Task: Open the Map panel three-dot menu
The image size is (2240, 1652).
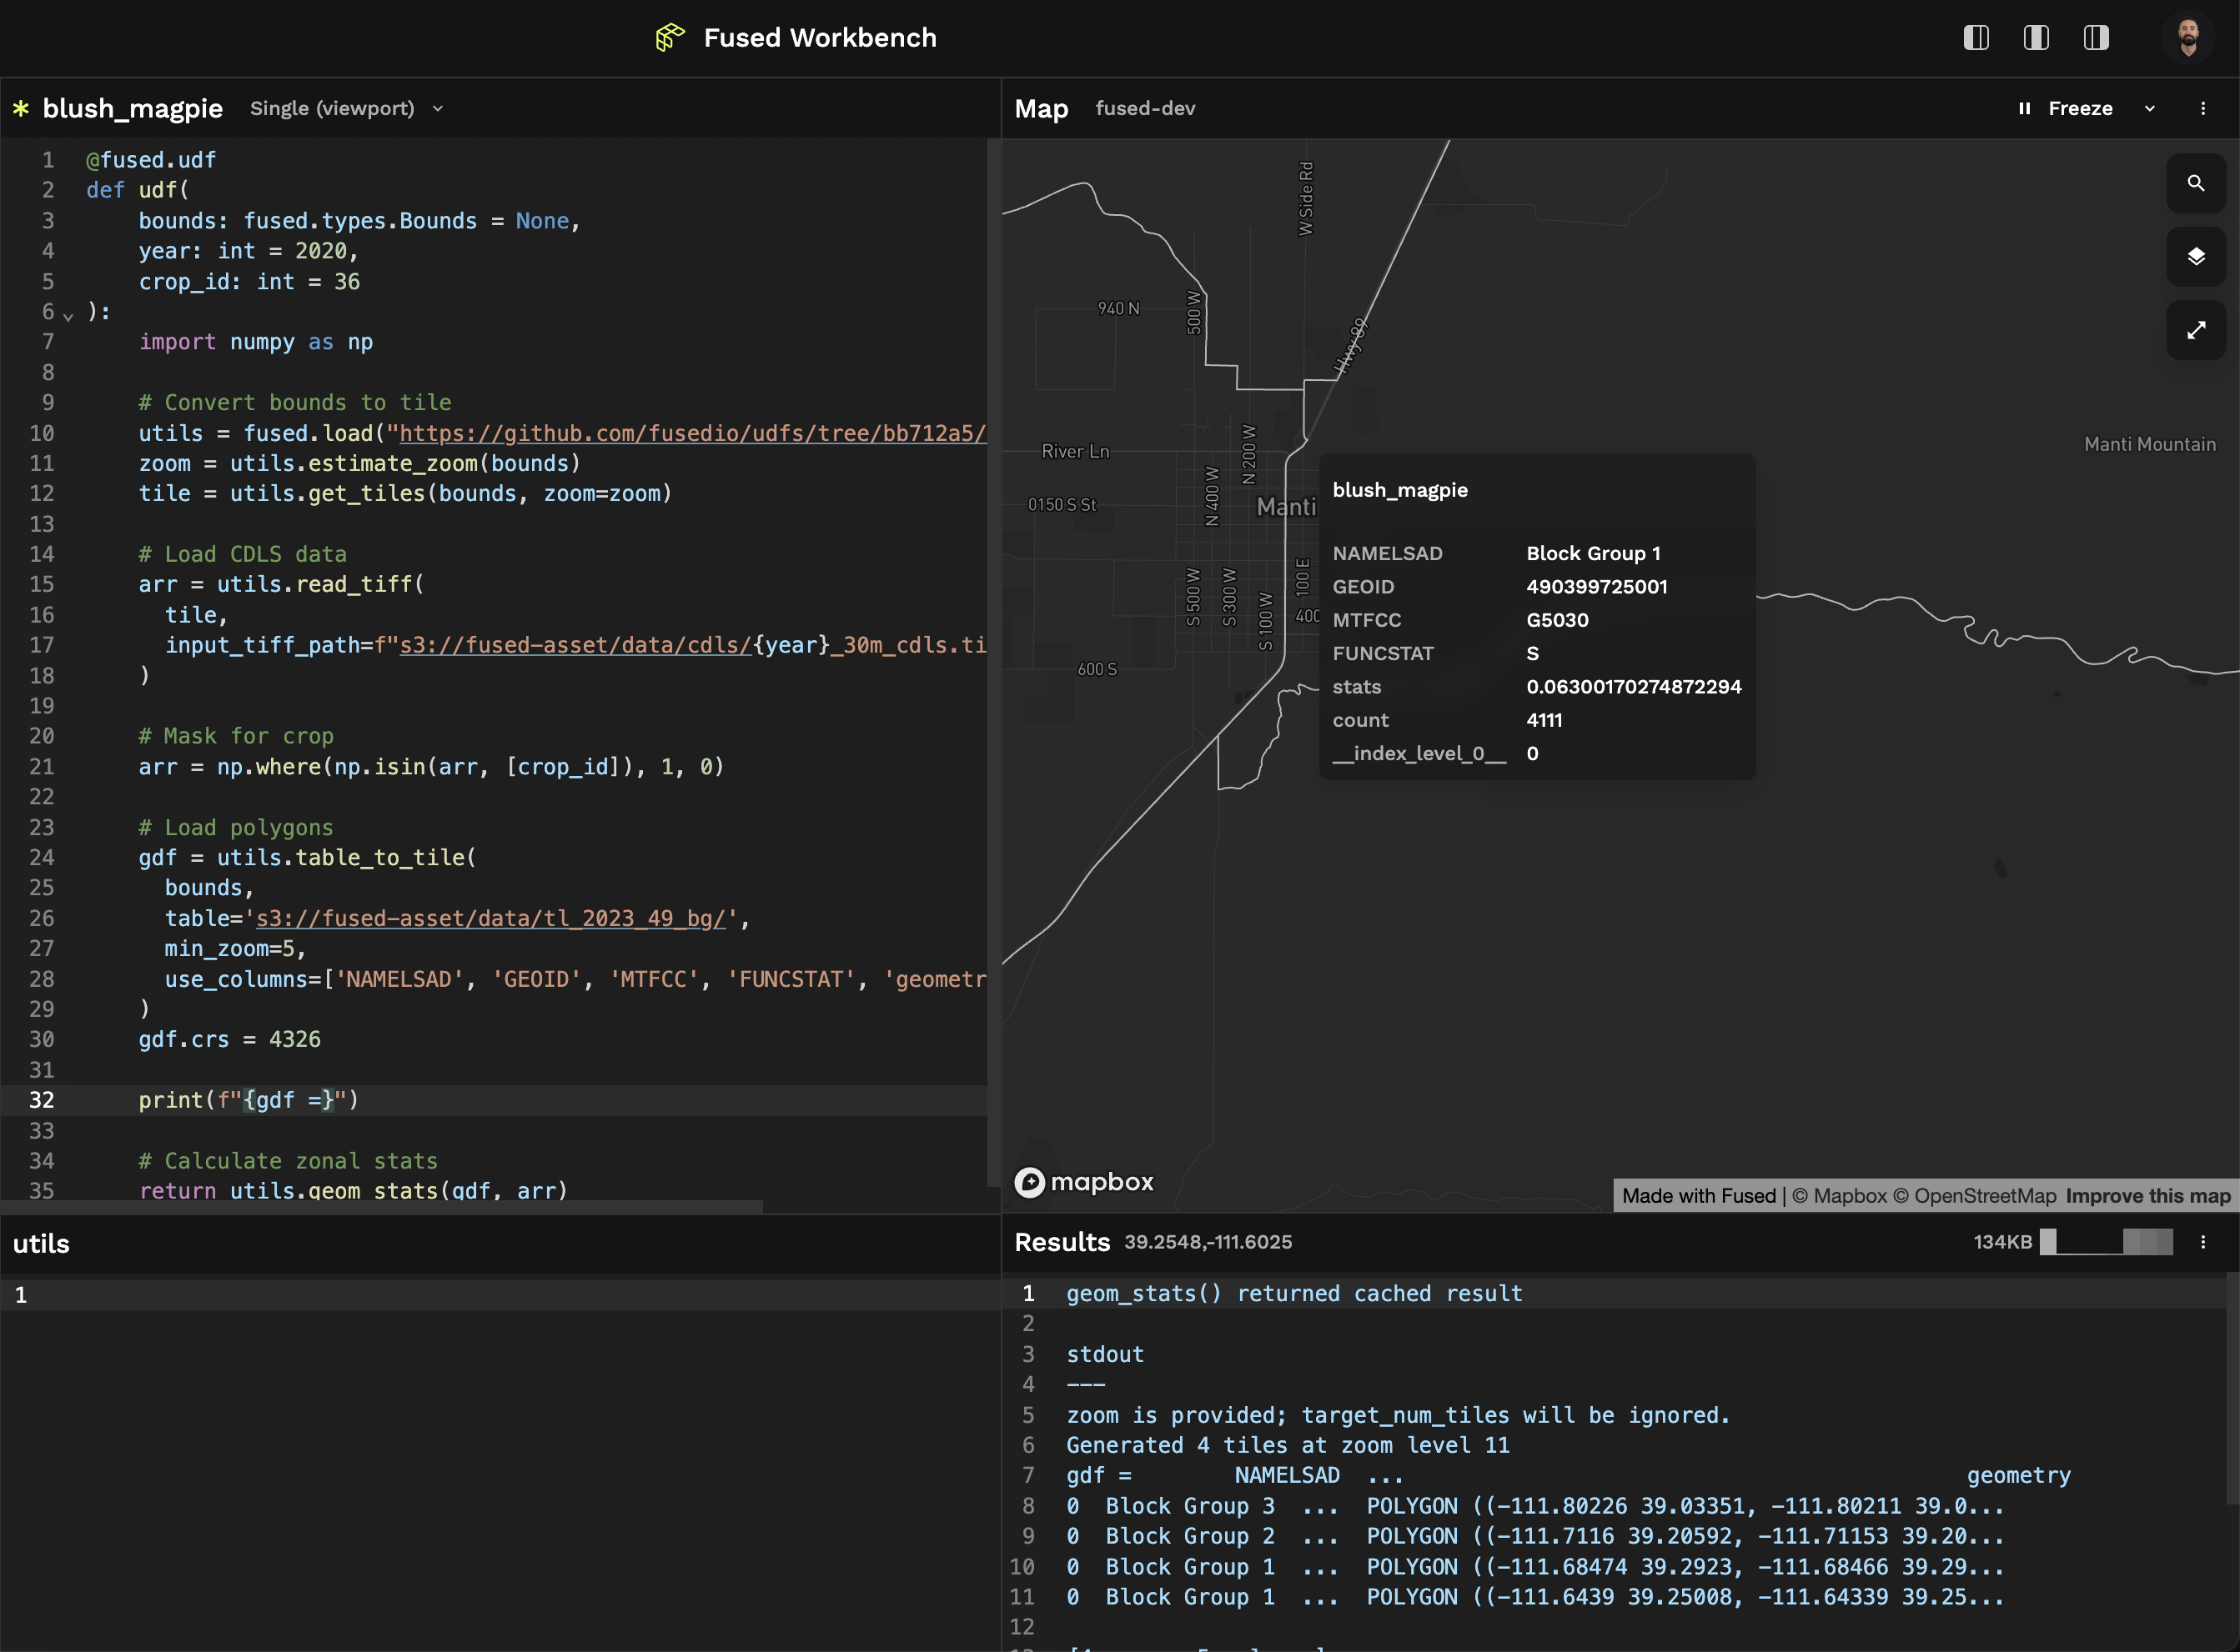Action: (2203, 108)
